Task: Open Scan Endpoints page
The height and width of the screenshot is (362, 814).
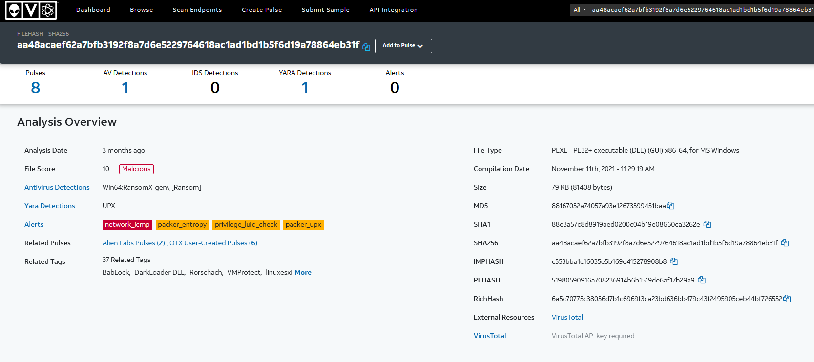Action: pos(197,10)
